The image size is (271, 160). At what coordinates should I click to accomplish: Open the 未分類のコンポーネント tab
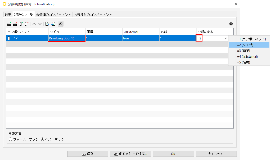click(53, 15)
